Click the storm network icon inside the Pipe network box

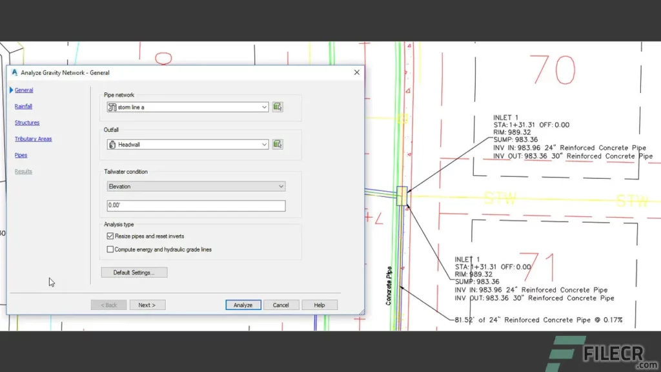[x=112, y=107]
